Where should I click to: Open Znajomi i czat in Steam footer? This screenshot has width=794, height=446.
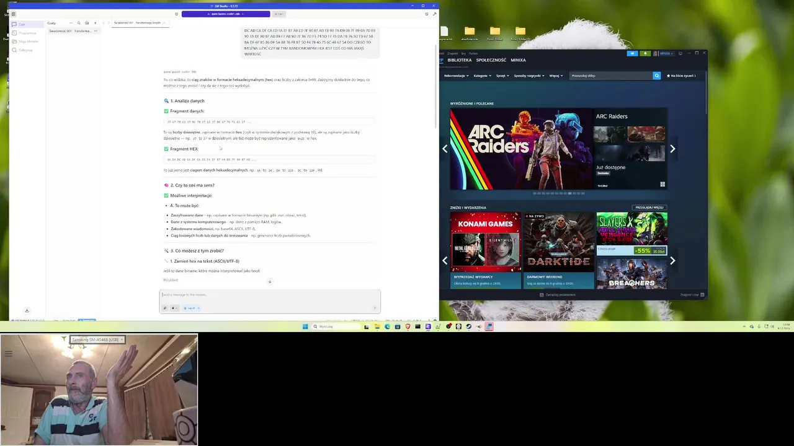click(692, 295)
